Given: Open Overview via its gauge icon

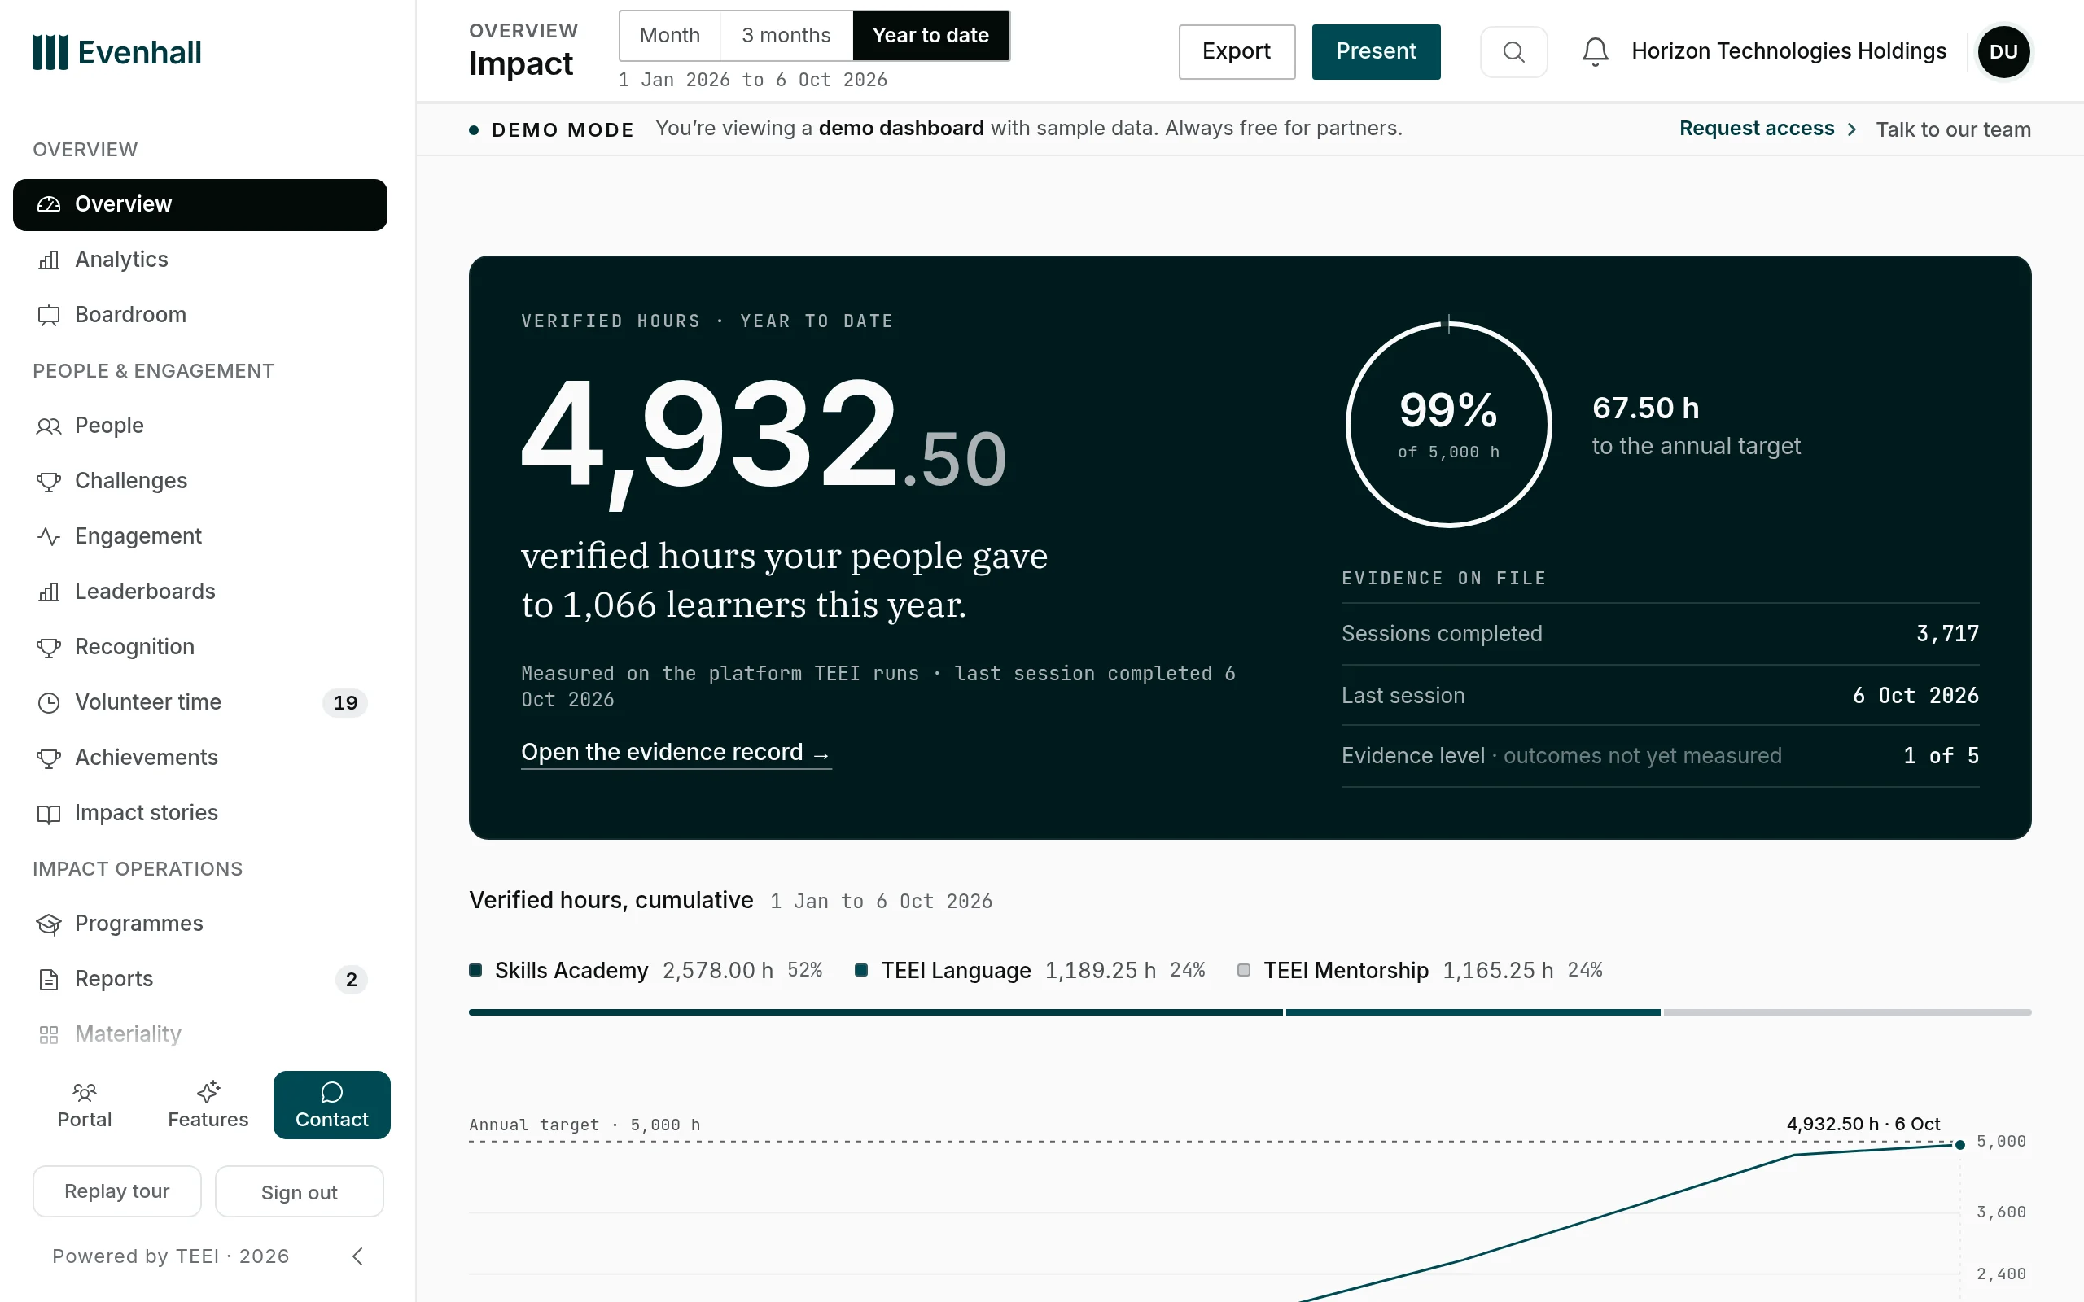Looking at the screenshot, I should coord(48,204).
